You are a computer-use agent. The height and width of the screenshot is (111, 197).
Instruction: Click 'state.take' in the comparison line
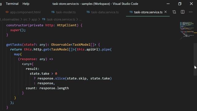click(x=39, y=73)
